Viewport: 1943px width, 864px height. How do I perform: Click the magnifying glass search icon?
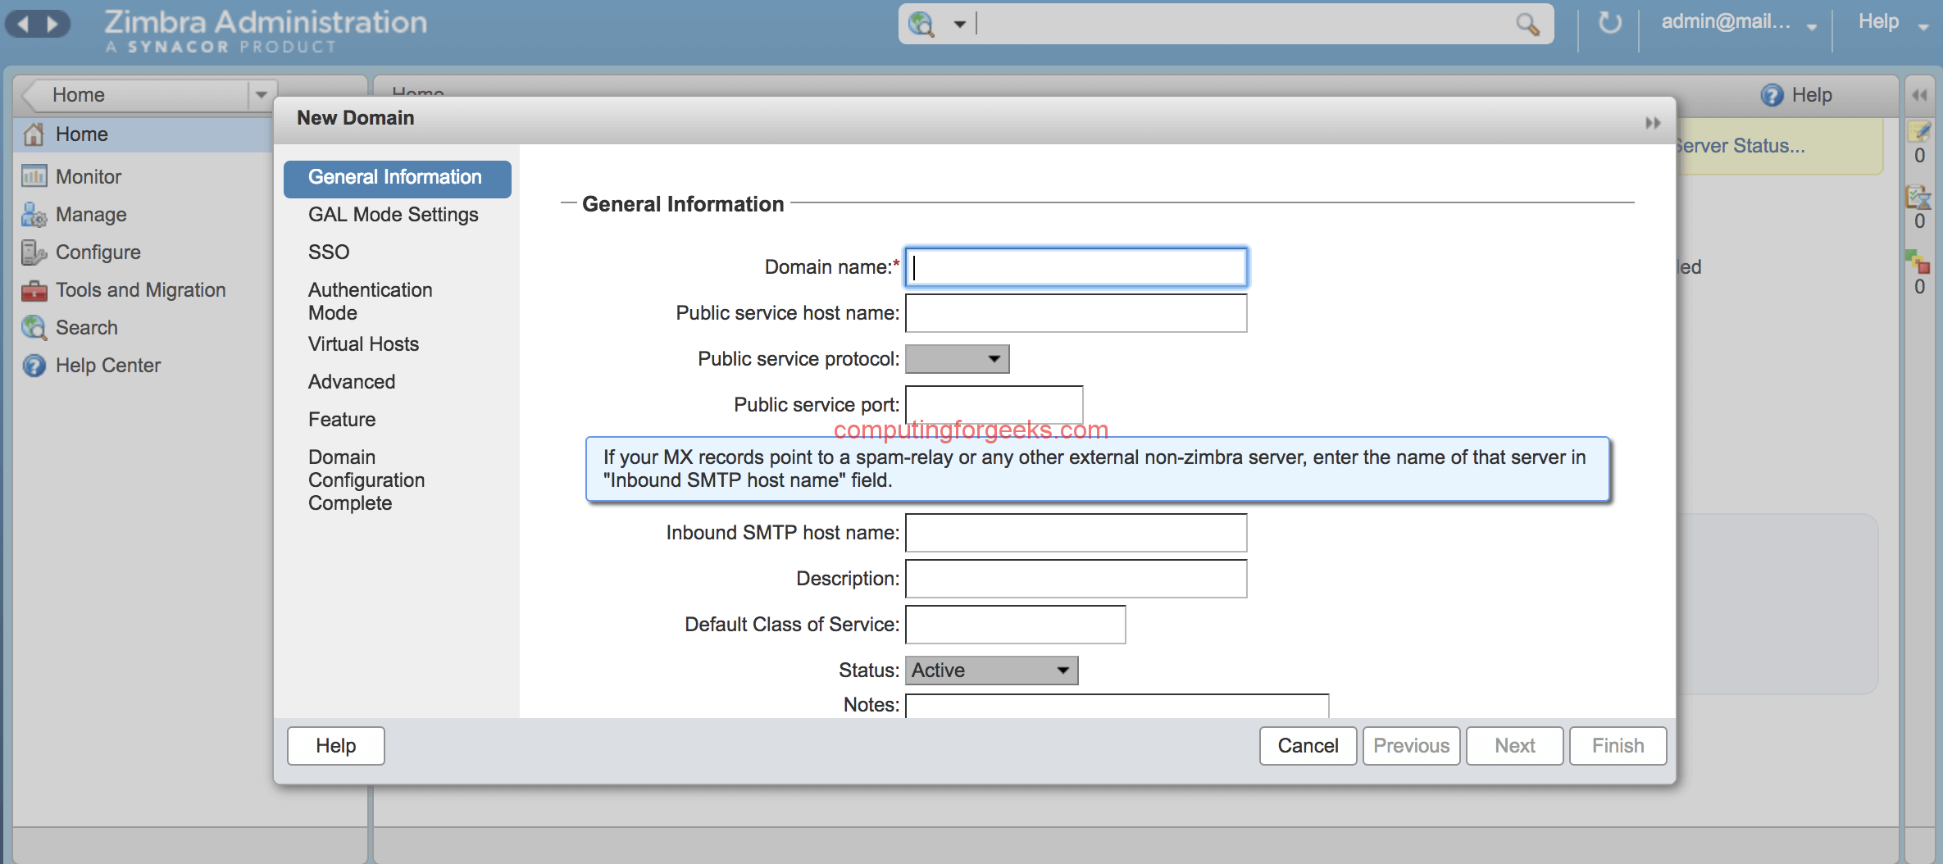point(1527,24)
